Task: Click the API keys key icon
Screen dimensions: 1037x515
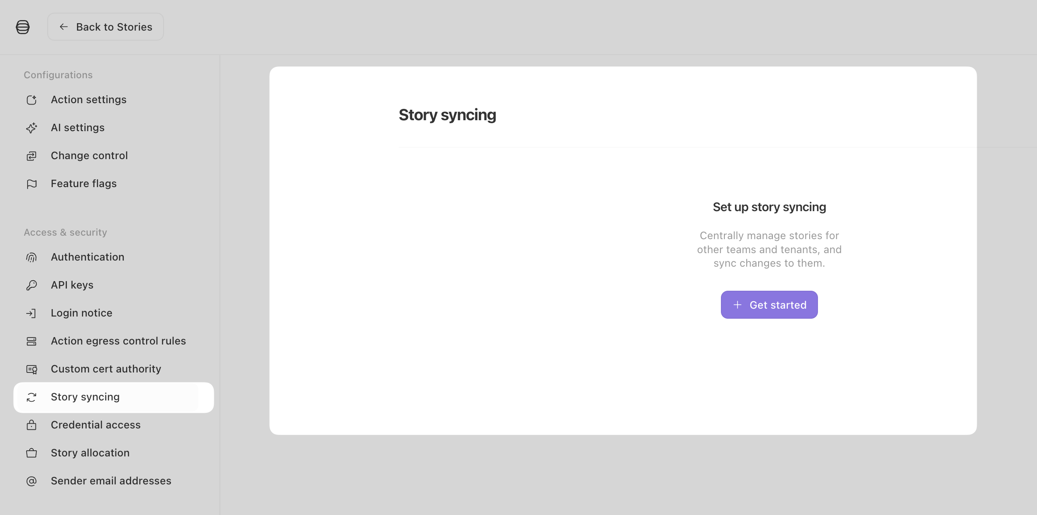Action: pyautogui.click(x=31, y=285)
